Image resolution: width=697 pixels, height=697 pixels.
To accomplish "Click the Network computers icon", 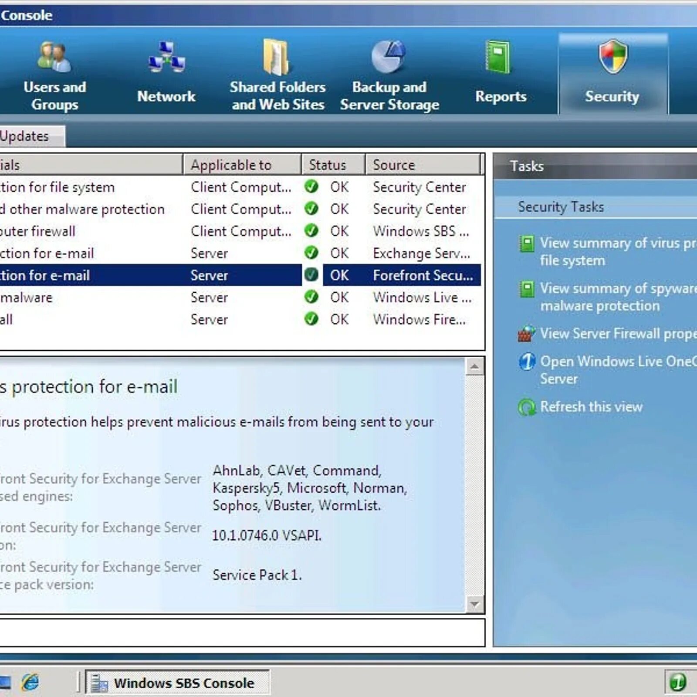I will (166, 57).
